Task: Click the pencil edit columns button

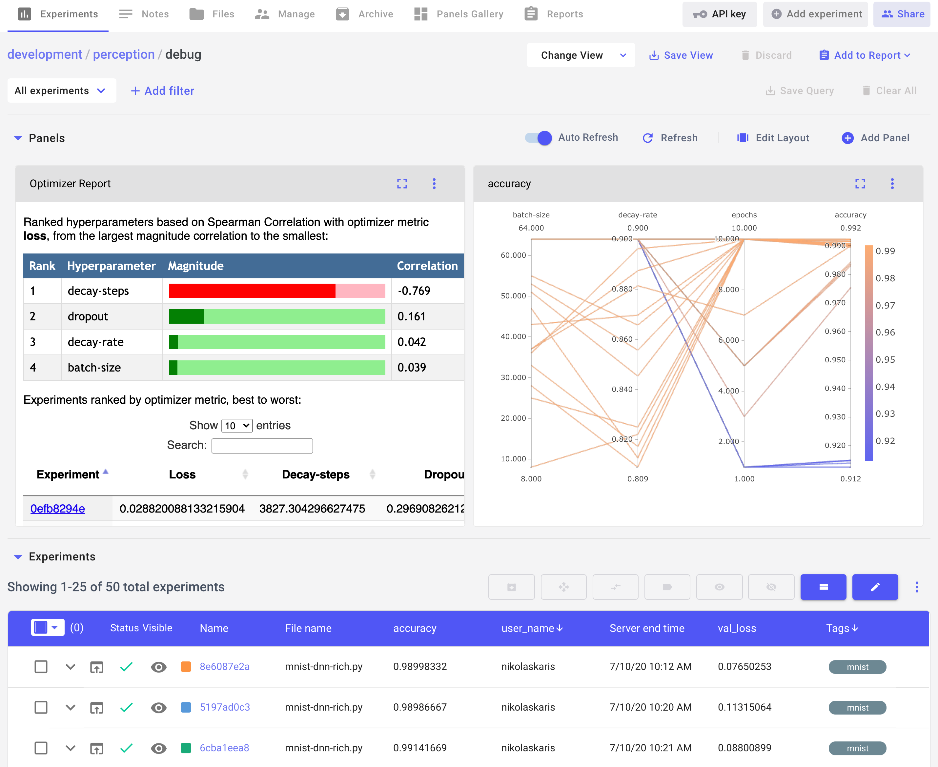Action: click(x=875, y=587)
